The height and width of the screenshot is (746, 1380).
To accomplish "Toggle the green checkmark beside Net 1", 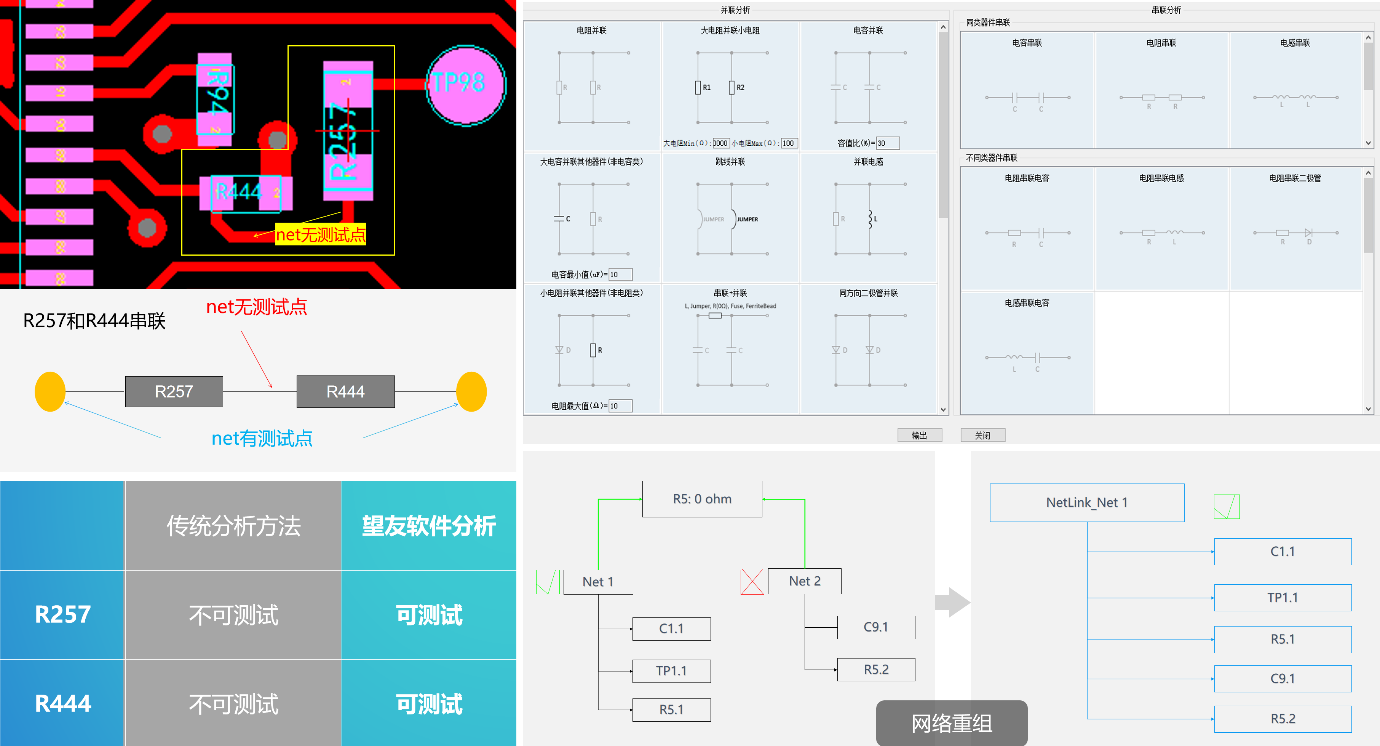I will click(x=548, y=582).
